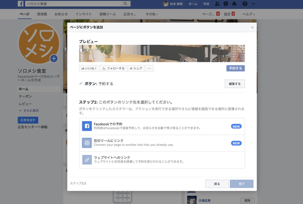
Task: Close the ページにボタンを追加 dialog
Action: pos(252,27)
